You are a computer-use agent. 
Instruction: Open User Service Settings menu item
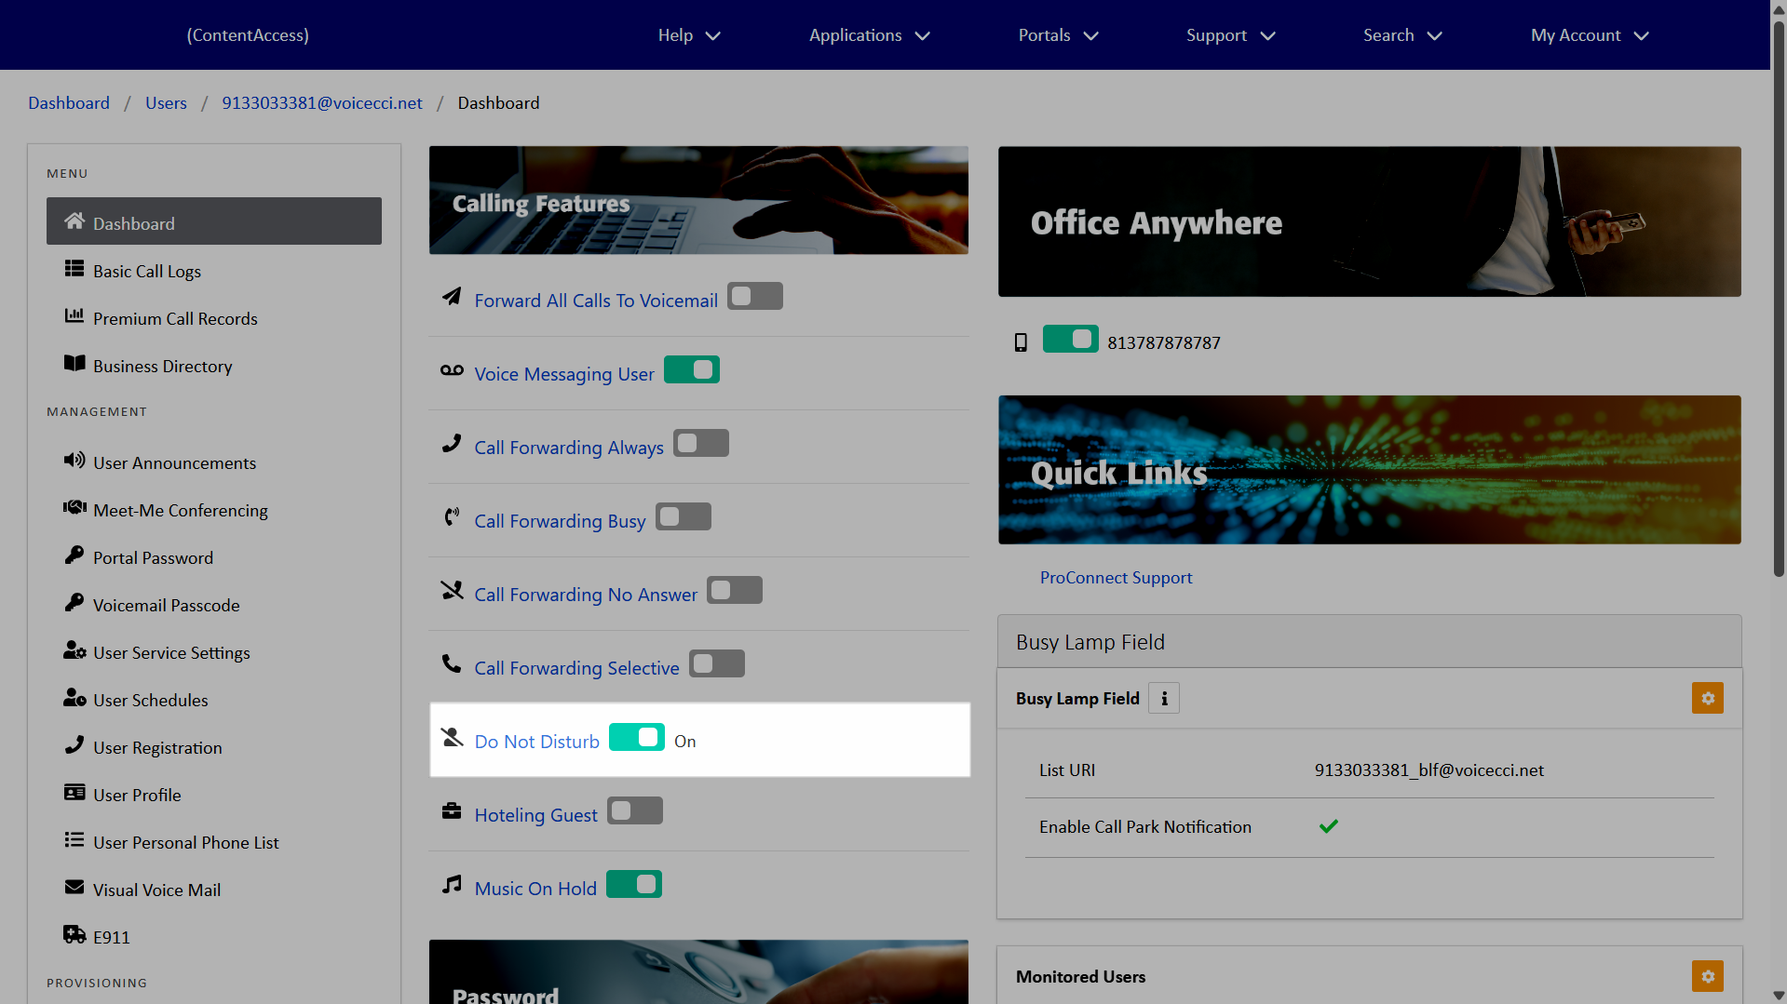click(x=171, y=653)
